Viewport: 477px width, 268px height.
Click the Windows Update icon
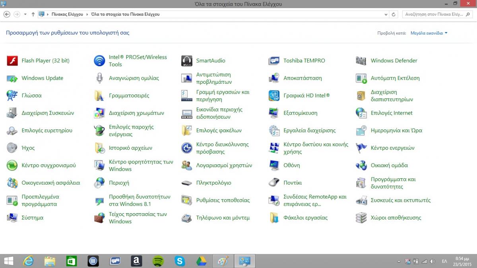[12, 78]
